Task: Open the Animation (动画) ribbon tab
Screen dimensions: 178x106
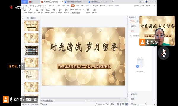Action: pyautogui.click(x=68, y=6)
